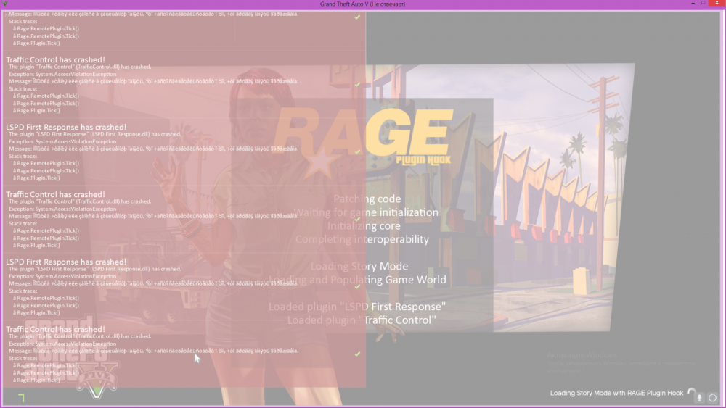Viewport: 726px width, 408px height.
Task: Click 'Waiting for game initialization' text
Action: click(366, 212)
